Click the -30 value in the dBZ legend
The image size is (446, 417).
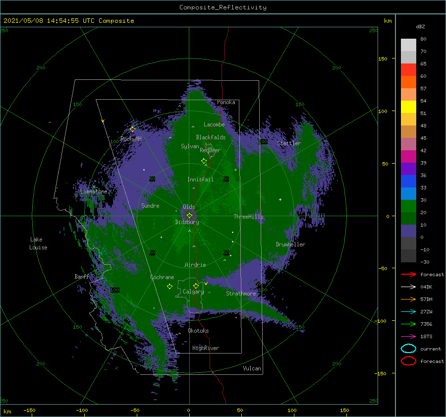(425, 262)
